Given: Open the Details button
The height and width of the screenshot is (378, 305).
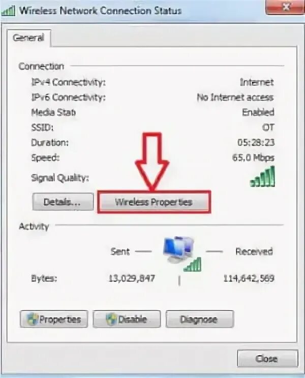Looking at the screenshot, I should tap(63, 202).
